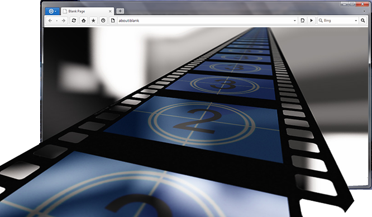This screenshot has width=372, height=217.
Task: Open the Maxthon main menu button
Action: (52, 11)
